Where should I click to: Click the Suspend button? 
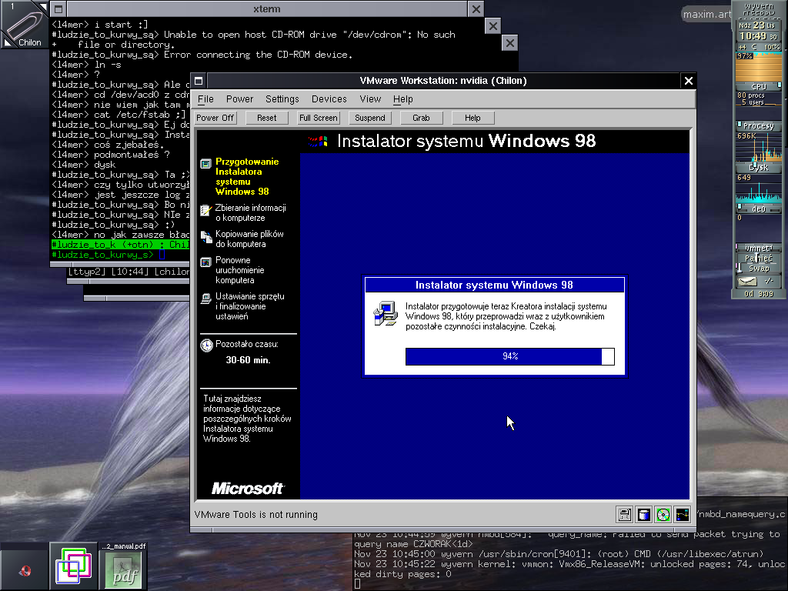(370, 118)
